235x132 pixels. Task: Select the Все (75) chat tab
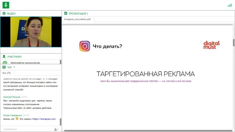point(7,73)
